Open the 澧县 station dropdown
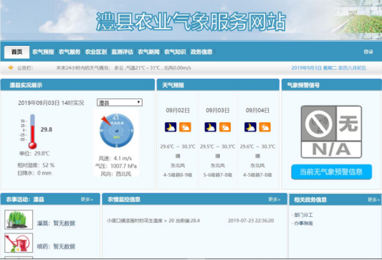 (x=120, y=103)
